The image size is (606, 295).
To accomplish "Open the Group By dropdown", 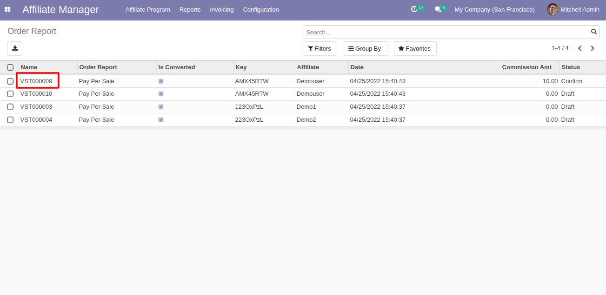I will [x=365, y=49].
